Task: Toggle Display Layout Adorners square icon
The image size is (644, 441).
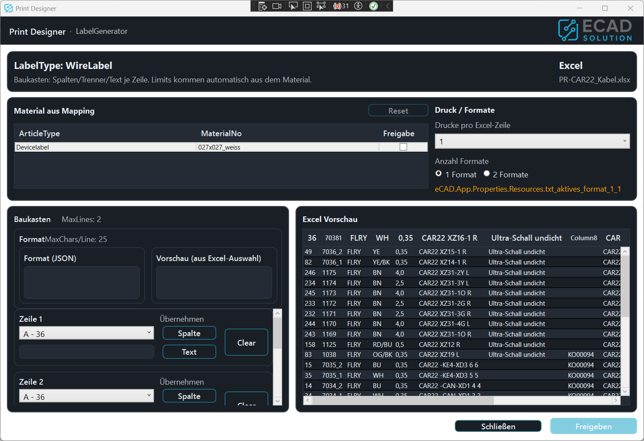Action: pyautogui.click(x=307, y=6)
